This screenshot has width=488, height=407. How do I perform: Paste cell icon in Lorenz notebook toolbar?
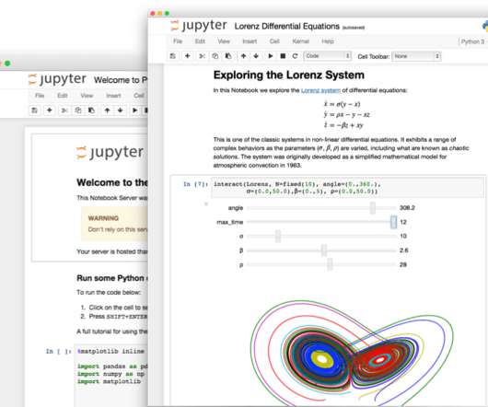[228, 56]
